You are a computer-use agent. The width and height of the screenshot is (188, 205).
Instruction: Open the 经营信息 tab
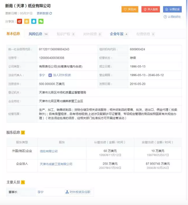[x=143, y=34]
